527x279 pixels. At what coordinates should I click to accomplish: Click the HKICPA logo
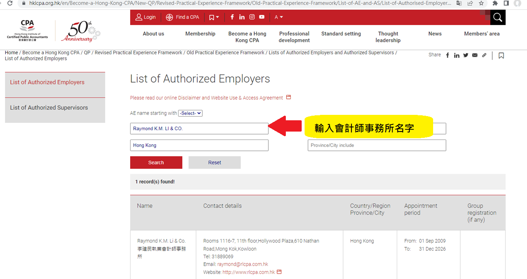coord(27,30)
